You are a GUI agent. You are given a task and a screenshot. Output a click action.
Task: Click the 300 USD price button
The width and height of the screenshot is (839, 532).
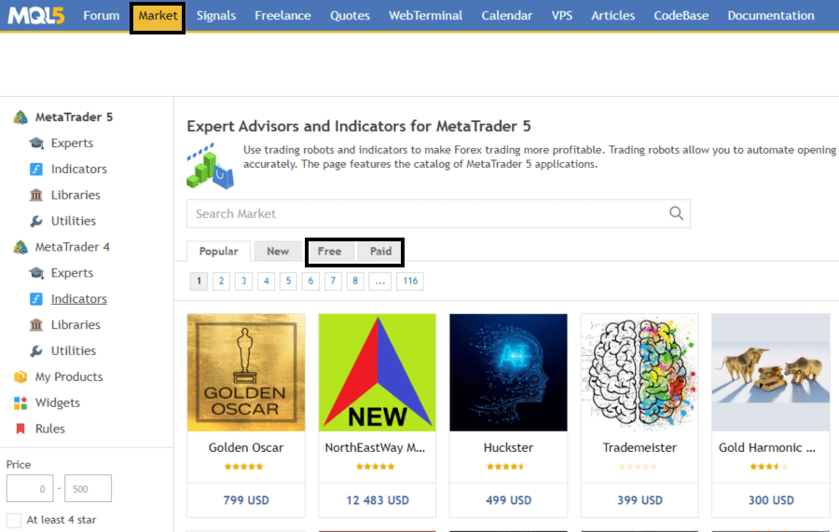(771, 500)
